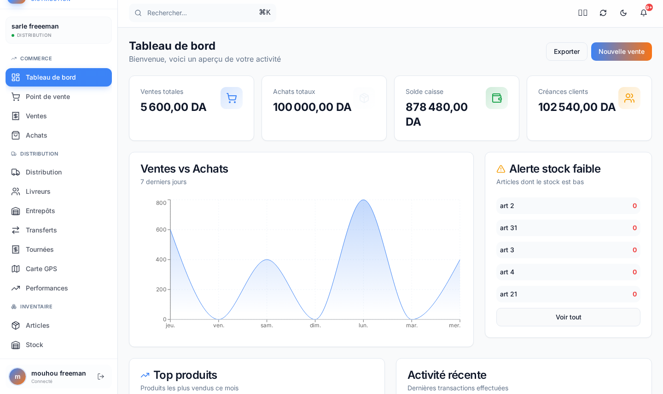
Task: Focus the Rechercher search field
Action: [203, 13]
